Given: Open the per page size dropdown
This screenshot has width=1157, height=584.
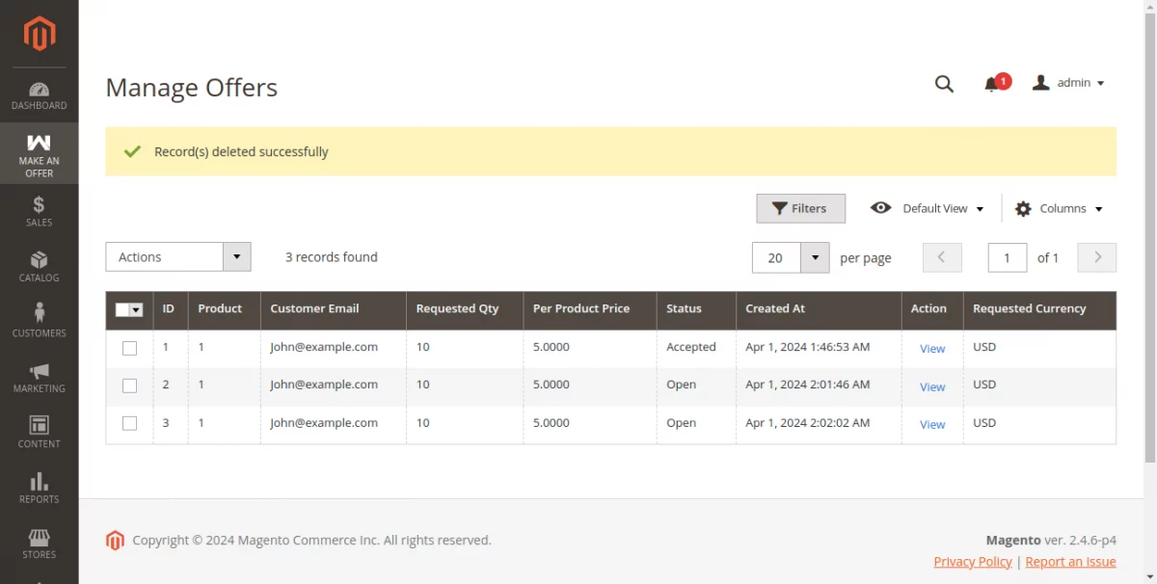Looking at the screenshot, I should coord(815,257).
